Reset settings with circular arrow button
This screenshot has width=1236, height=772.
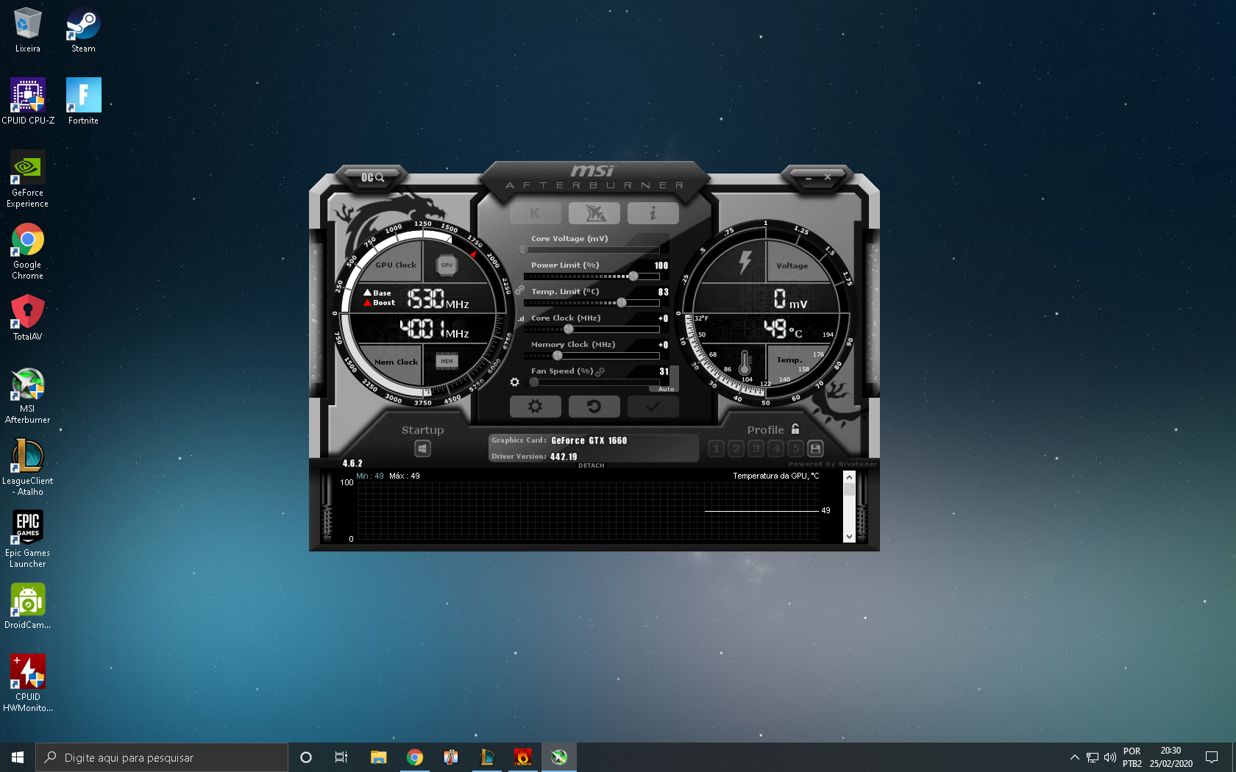pos(594,407)
